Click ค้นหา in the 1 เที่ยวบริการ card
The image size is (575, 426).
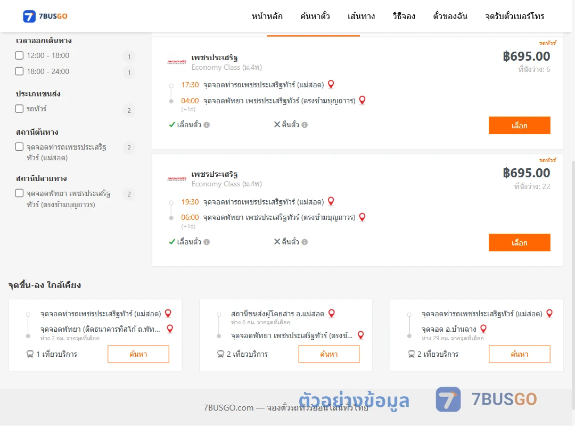click(x=138, y=354)
